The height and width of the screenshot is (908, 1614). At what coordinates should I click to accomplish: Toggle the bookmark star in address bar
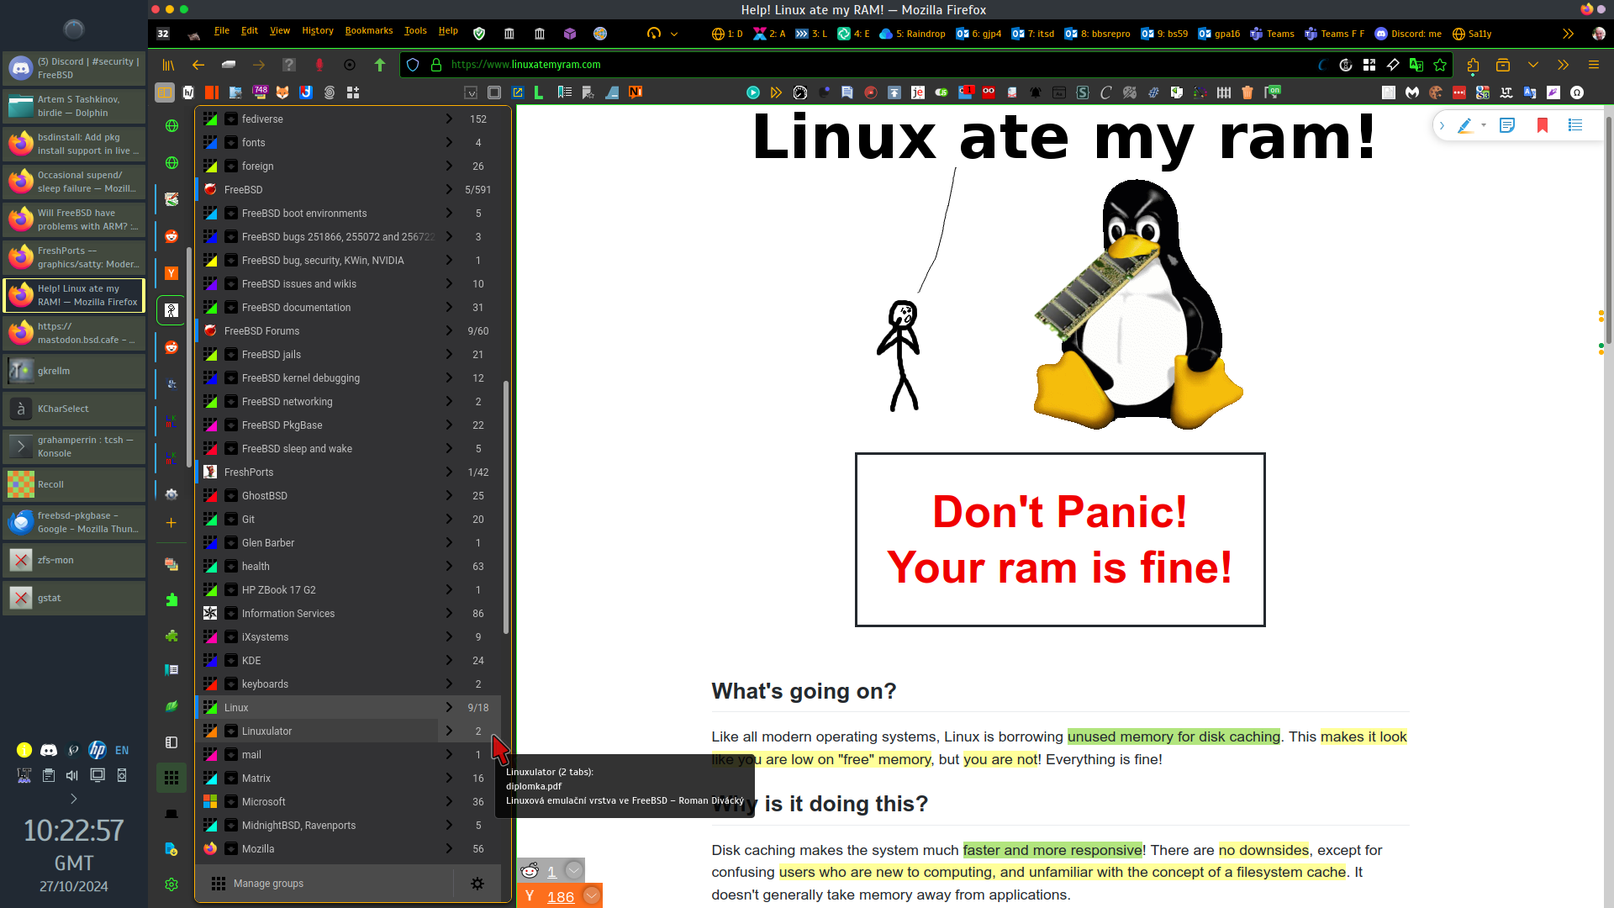click(1440, 65)
